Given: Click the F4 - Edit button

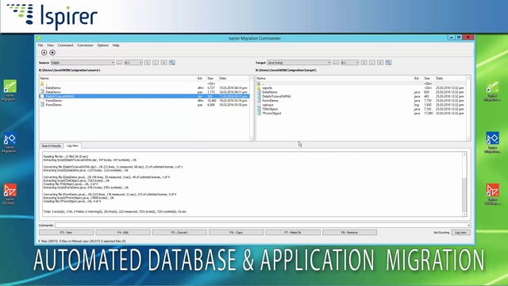Looking at the screenshot, I should click(123, 233).
